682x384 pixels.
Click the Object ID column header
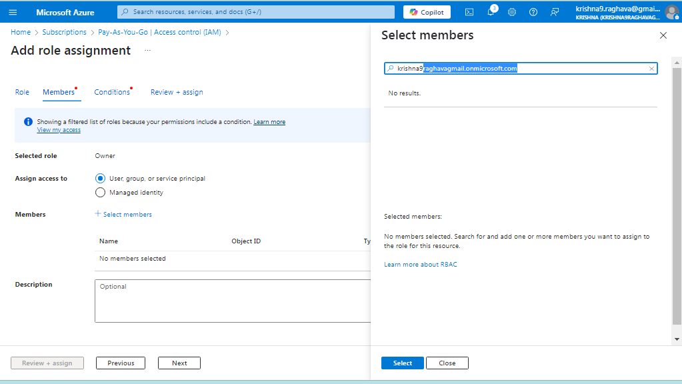(x=246, y=241)
